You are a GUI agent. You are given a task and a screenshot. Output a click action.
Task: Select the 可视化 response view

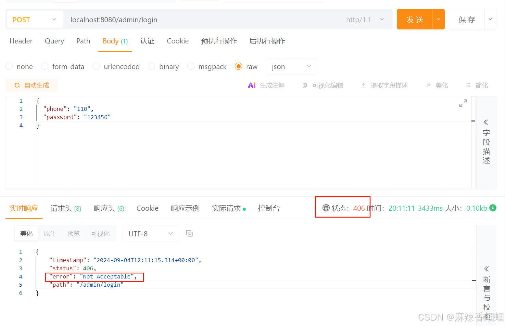coord(100,234)
